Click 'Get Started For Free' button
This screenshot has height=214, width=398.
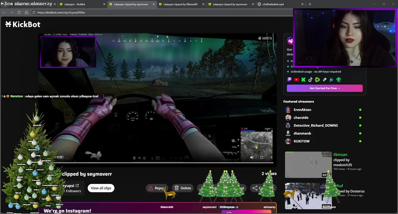point(325,88)
